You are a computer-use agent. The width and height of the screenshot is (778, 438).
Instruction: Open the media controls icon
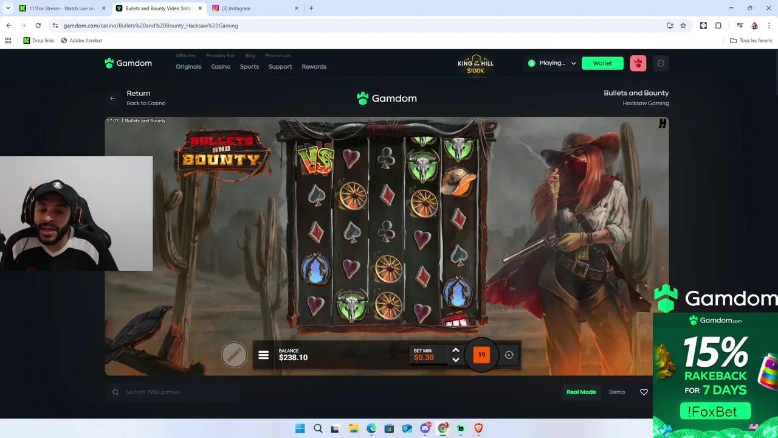(x=740, y=26)
